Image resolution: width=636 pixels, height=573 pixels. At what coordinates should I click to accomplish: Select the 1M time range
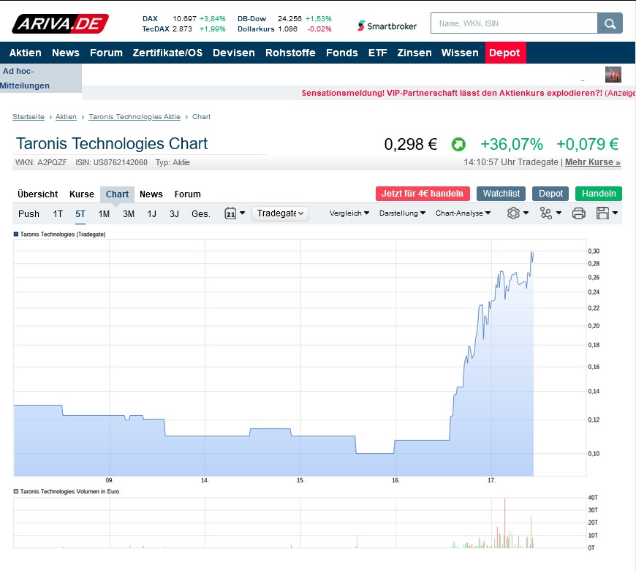(x=104, y=213)
